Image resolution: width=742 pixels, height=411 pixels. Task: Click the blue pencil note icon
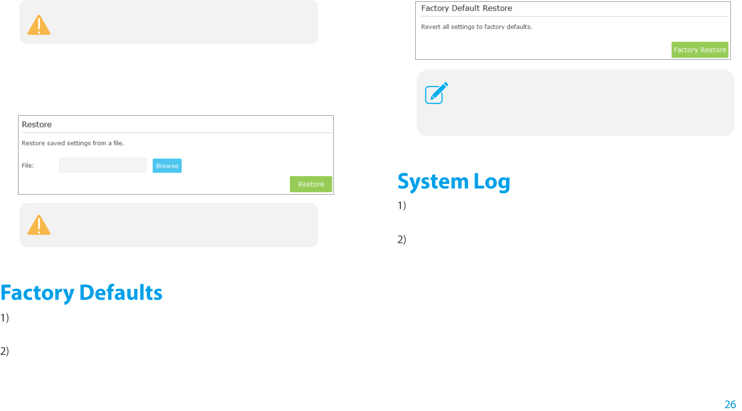[437, 93]
